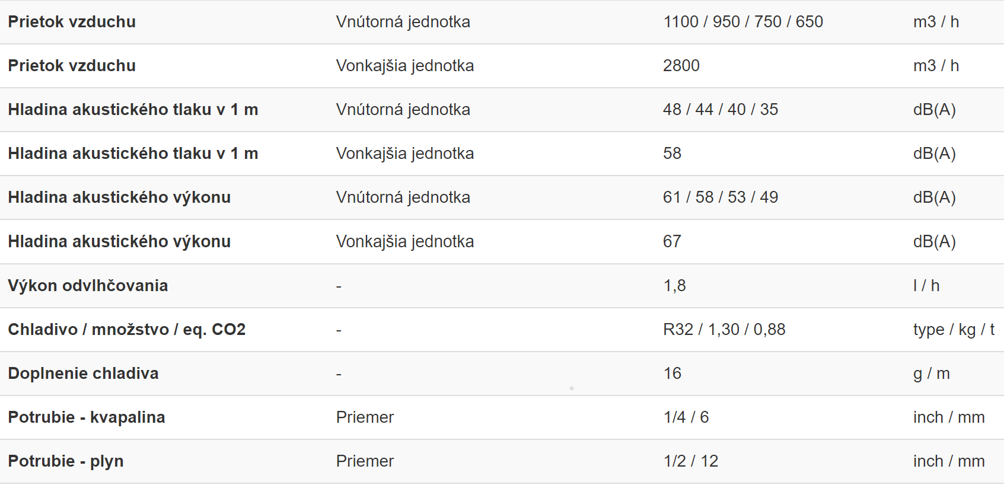Viewport: 1007px width, 485px height.
Task: Click the type / kg / t unit cell
Action: coord(954,330)
